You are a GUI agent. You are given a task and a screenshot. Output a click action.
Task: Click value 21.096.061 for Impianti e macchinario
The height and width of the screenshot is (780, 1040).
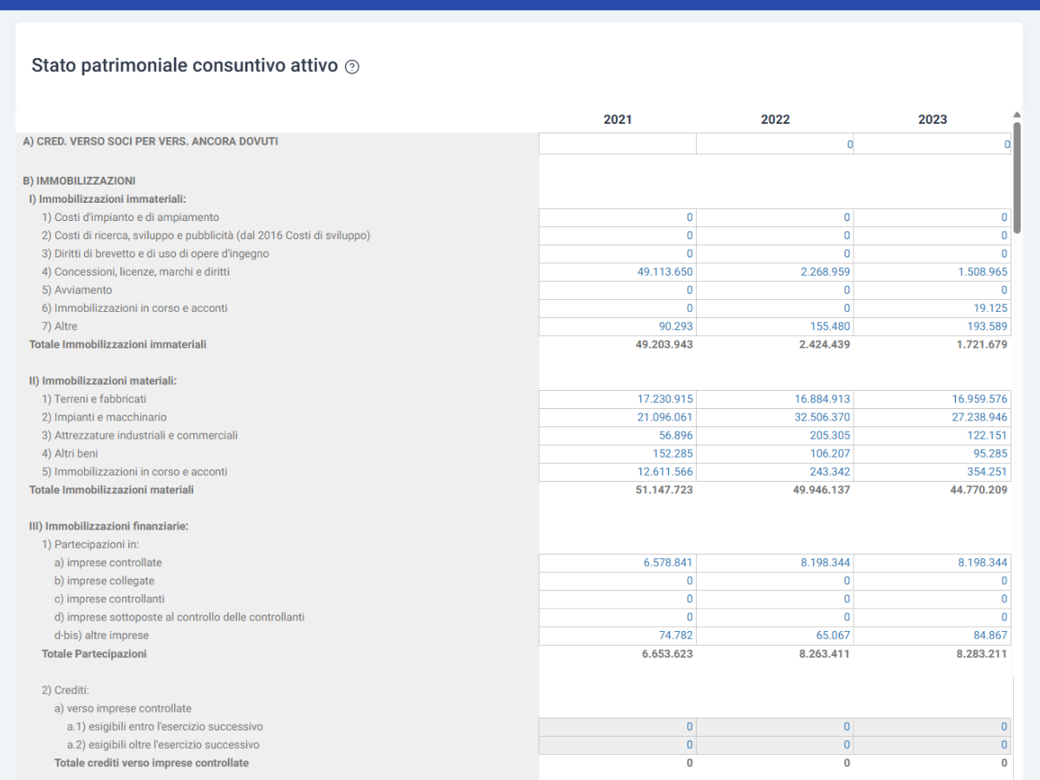(665, 418)
